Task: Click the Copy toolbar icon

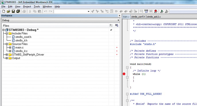Action: tap(35, 11)
